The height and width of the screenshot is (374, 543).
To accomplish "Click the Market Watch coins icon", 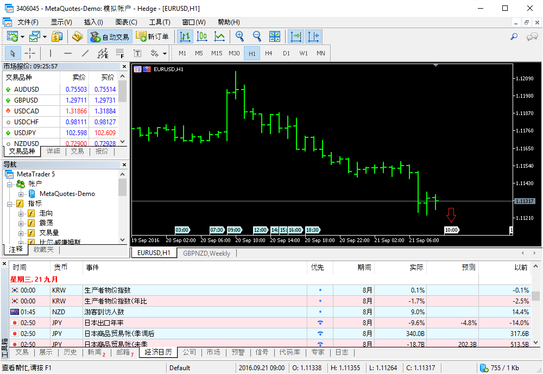I will point(57,36).
